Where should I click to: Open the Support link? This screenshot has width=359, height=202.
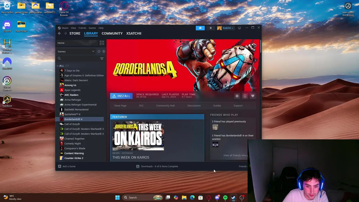pyautogui.click(x=238, y=105)
